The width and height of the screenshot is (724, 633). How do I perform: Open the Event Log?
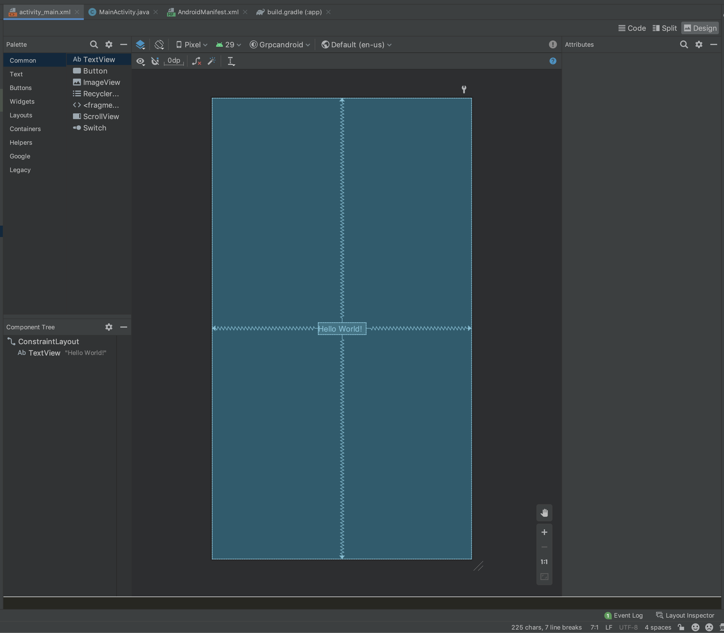click(x=624, y=615)
